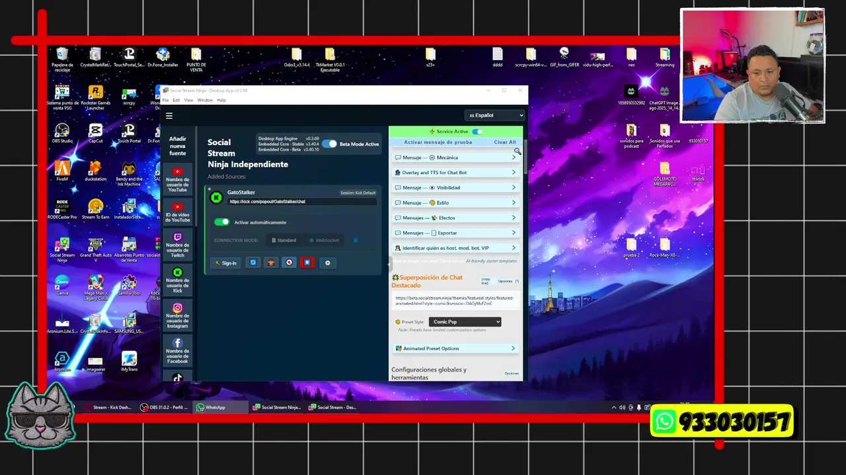
Task: Open Bendy and the Ink Machine shortcut
Action: coord(129,174)
